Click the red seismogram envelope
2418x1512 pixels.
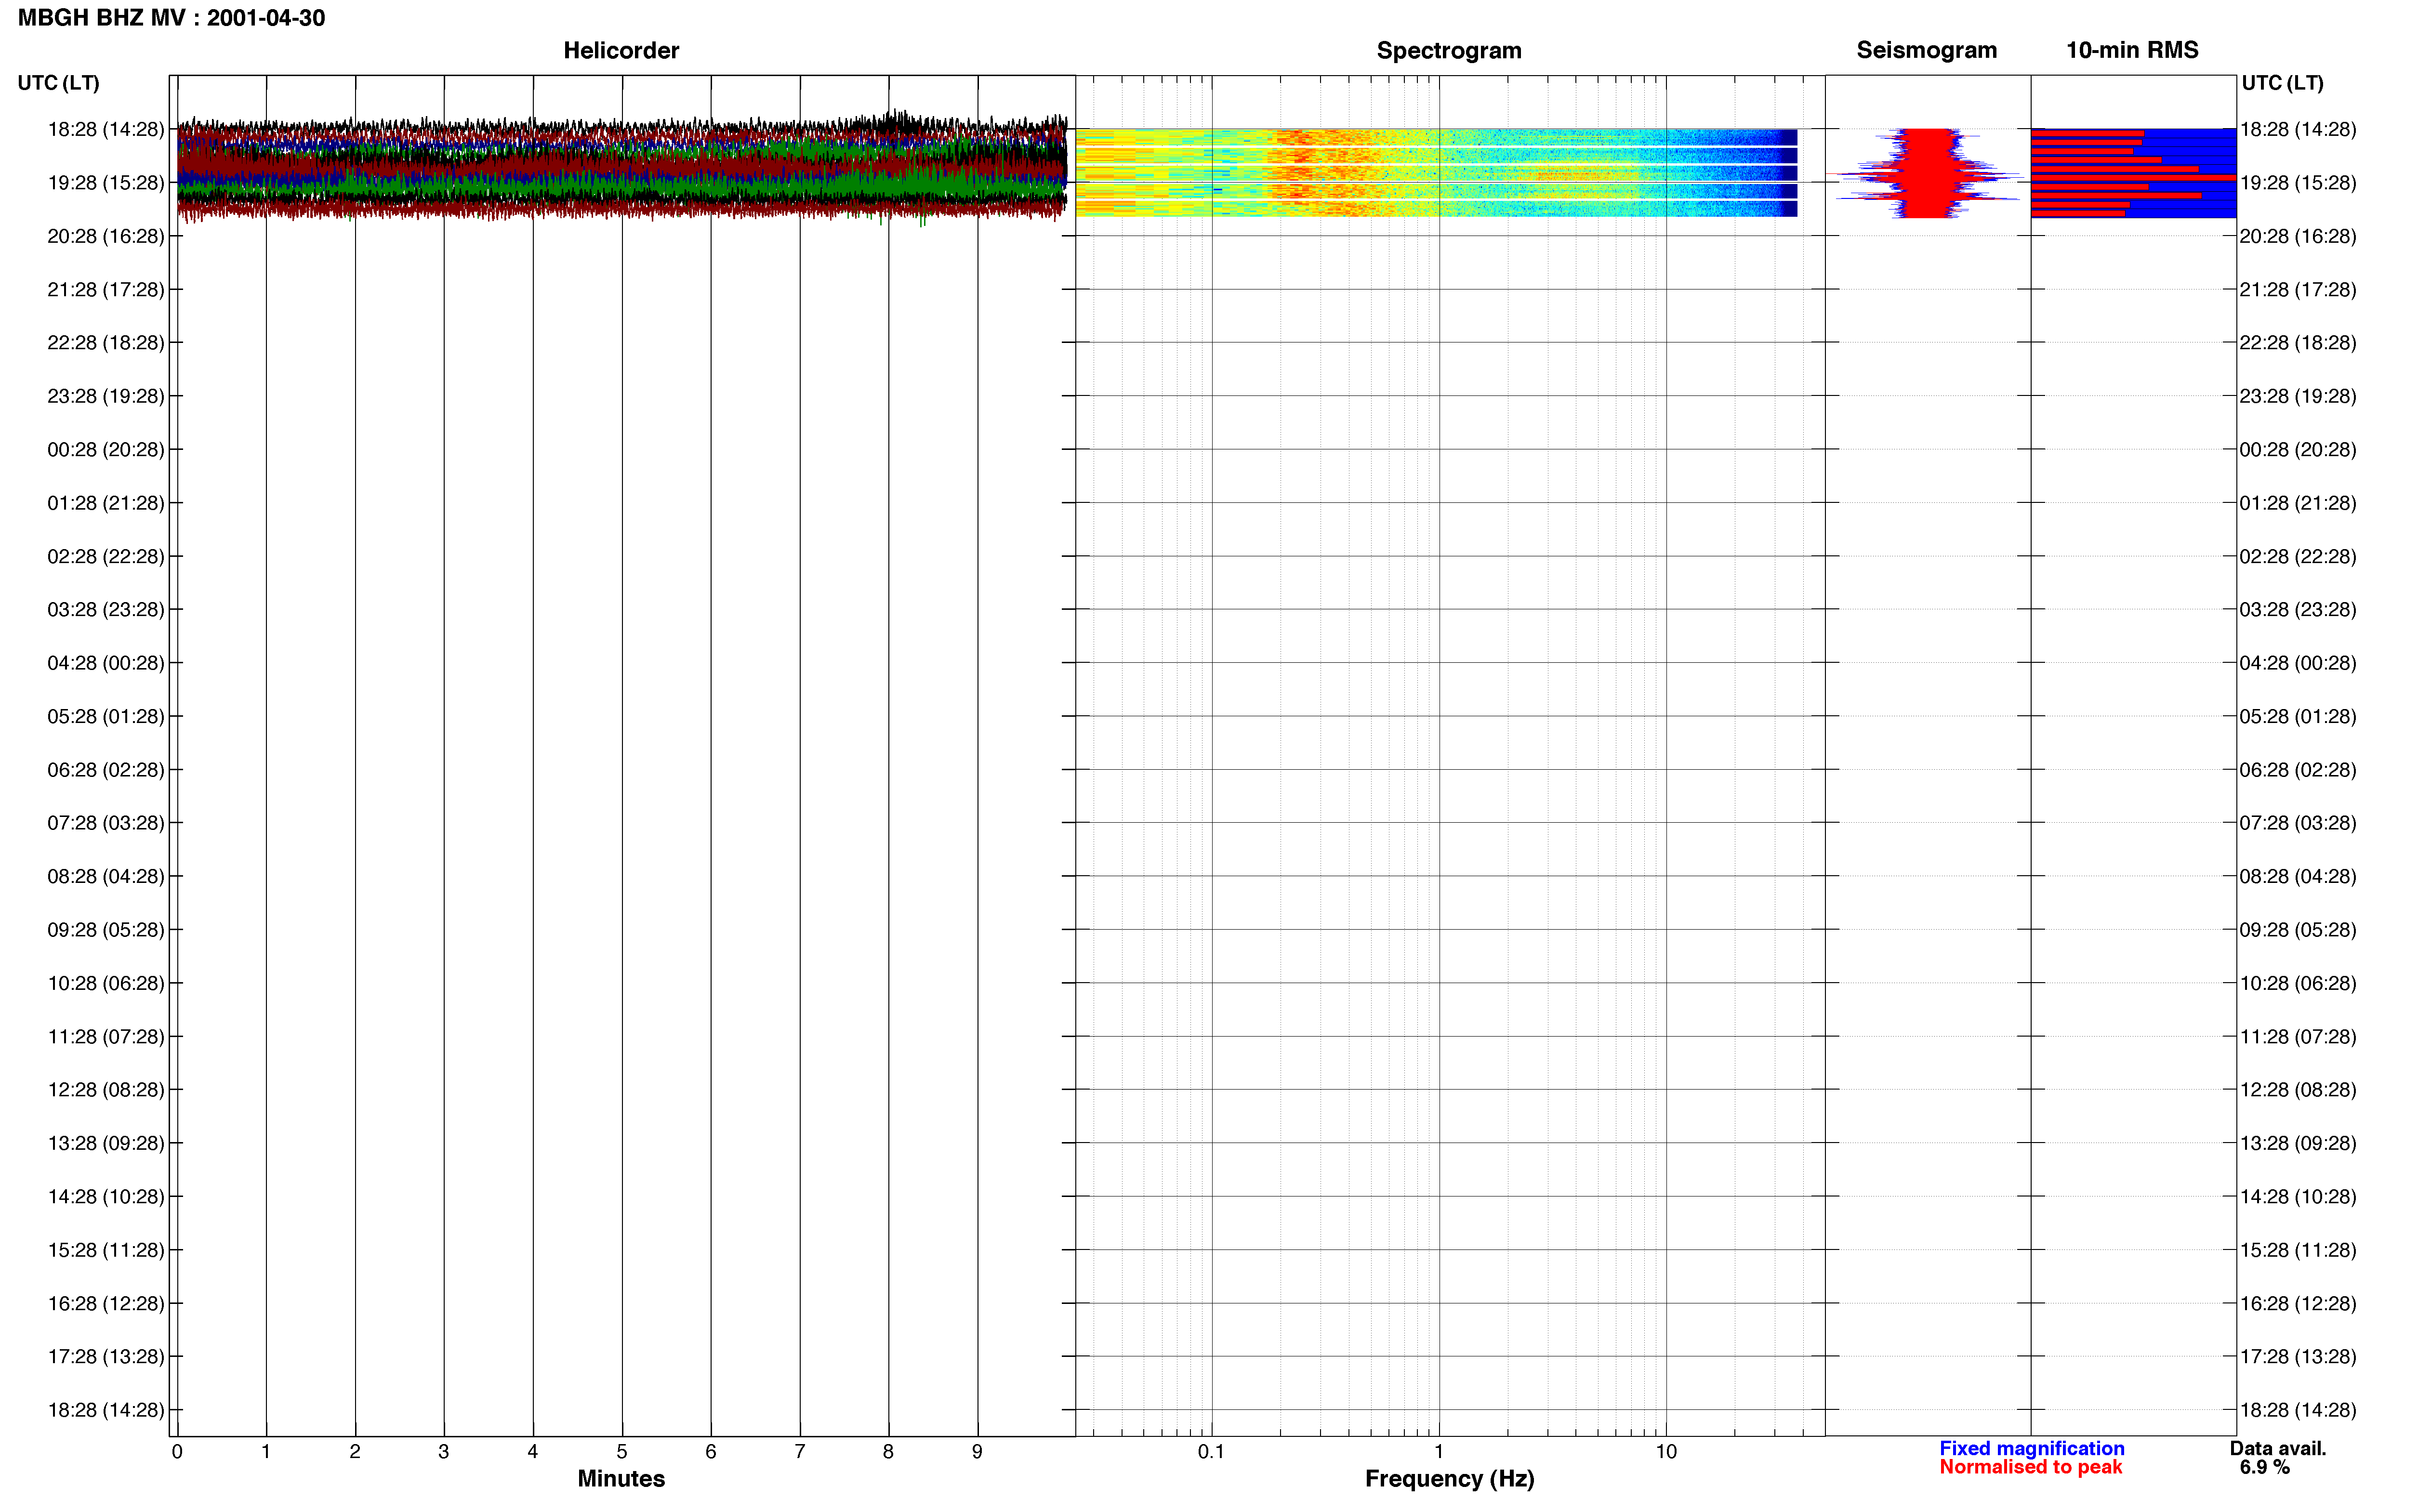pyautogui.click(x=1926, y=172)
